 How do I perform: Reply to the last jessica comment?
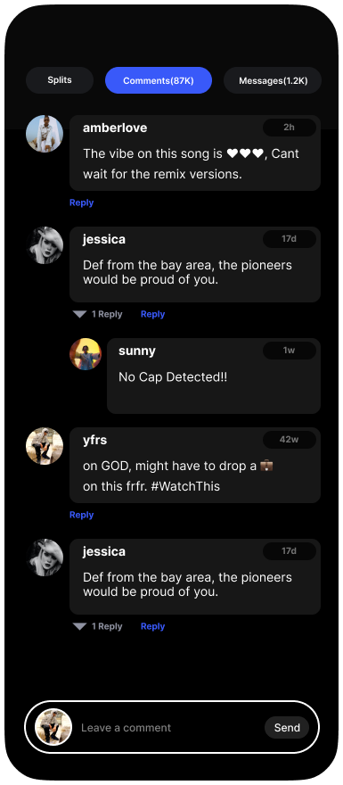(152, 626)
